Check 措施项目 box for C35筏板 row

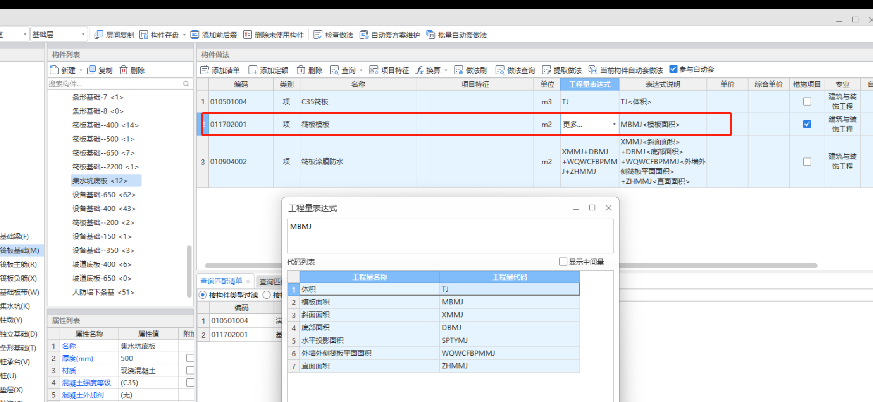click(807, 101)
